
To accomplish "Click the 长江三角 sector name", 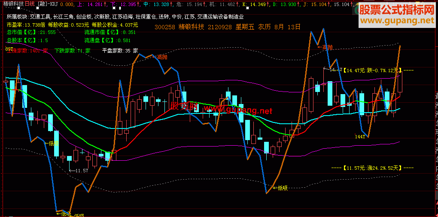I will click(64, 17).
